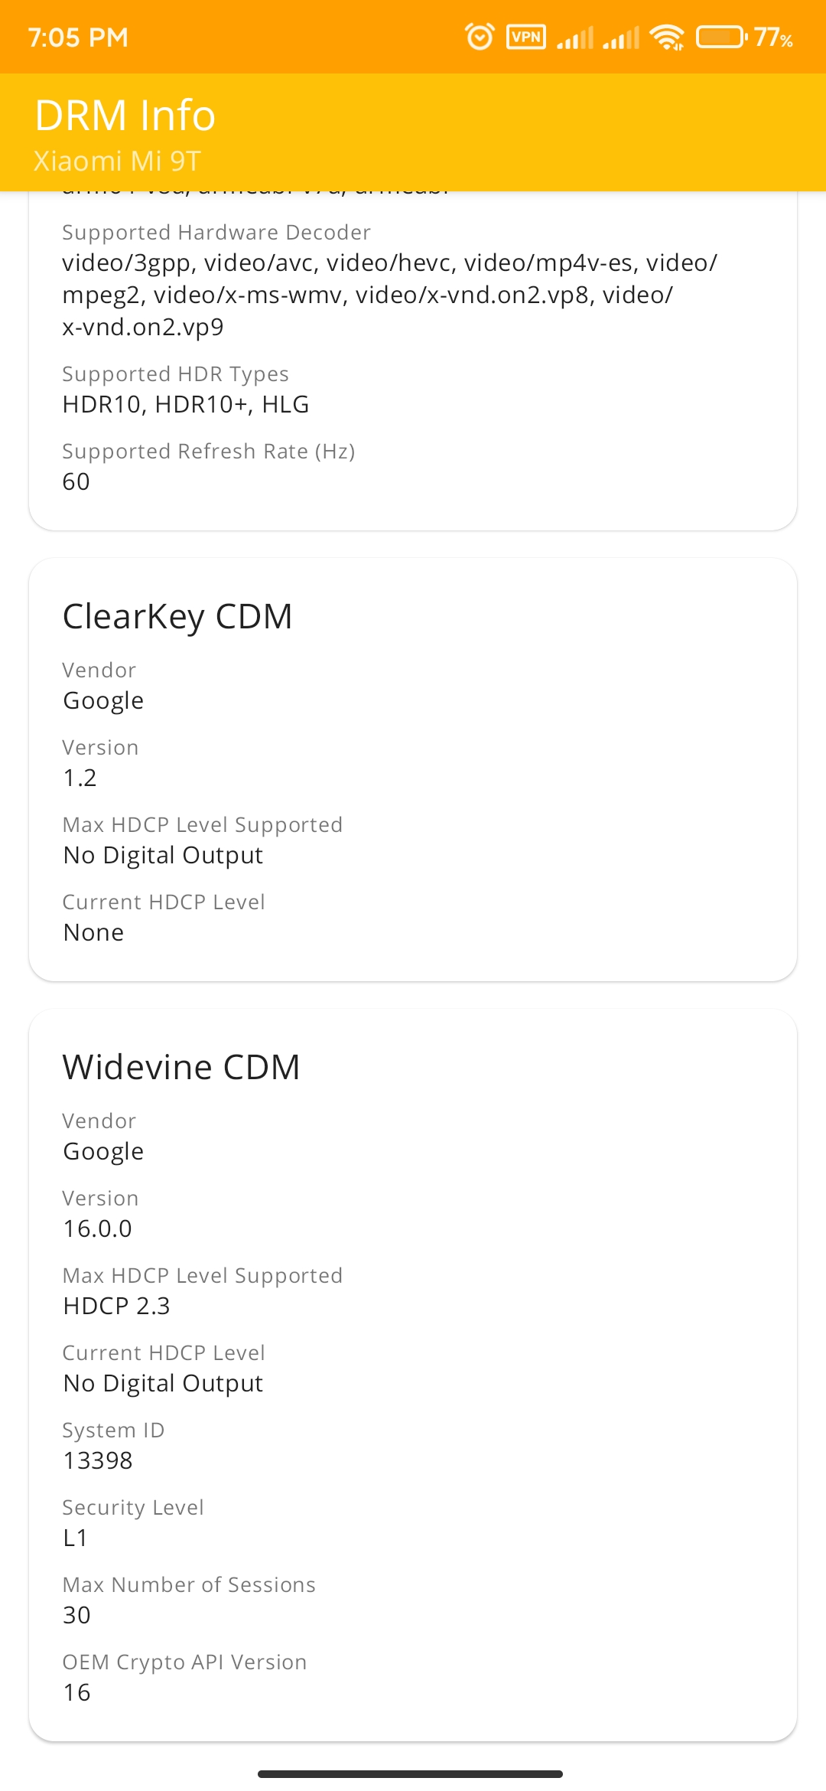The width and height of the screenshot is (826, 1791).
Task: Tap the HDCP 2.3 max level value
Action: 116,1306
